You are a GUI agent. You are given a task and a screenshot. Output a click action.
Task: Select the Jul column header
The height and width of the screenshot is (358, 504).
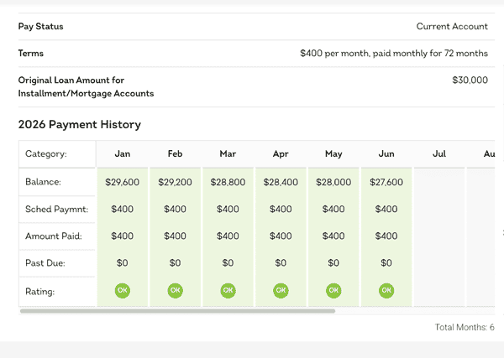439,154
